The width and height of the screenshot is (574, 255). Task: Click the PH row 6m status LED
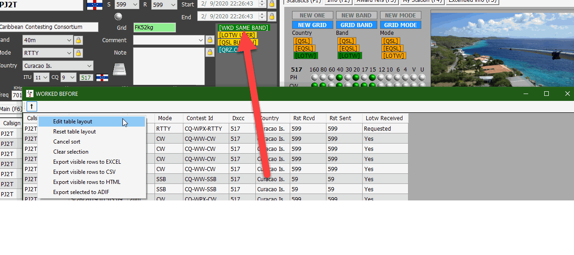coord(397,78)
